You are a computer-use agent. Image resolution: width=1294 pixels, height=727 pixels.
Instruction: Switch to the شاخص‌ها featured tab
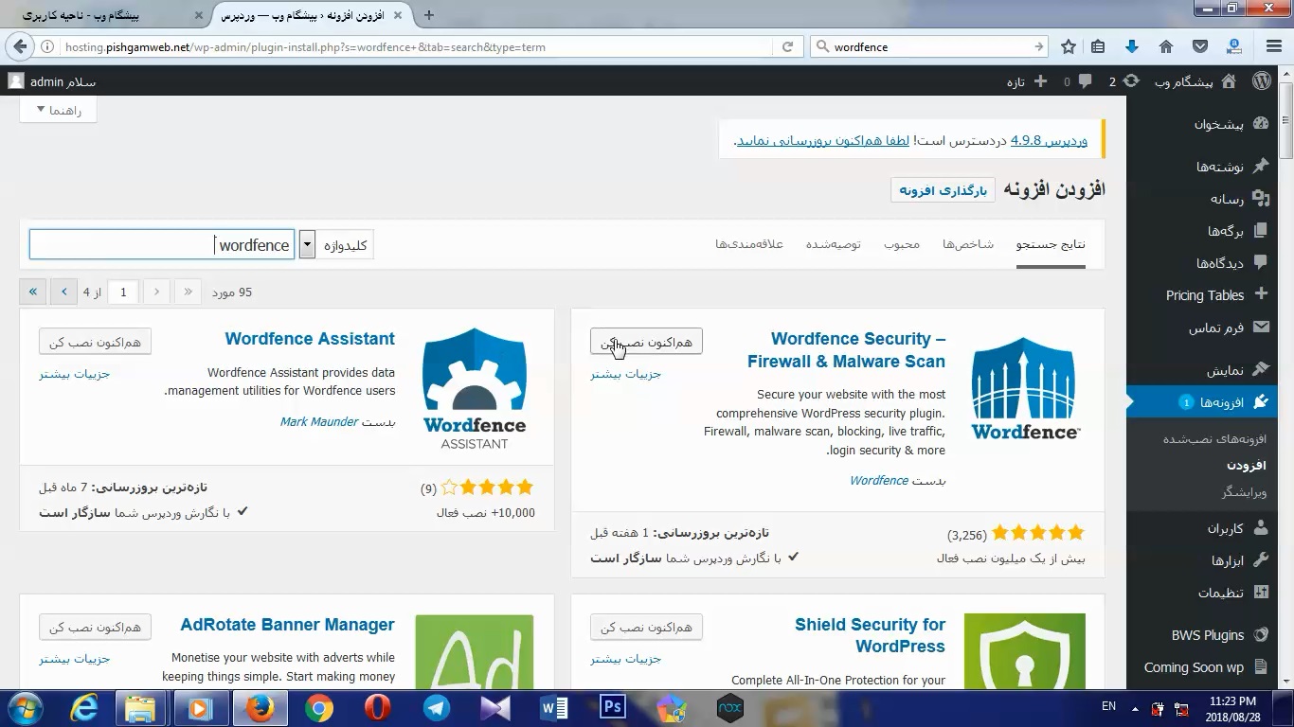click(x=968, y=244)
